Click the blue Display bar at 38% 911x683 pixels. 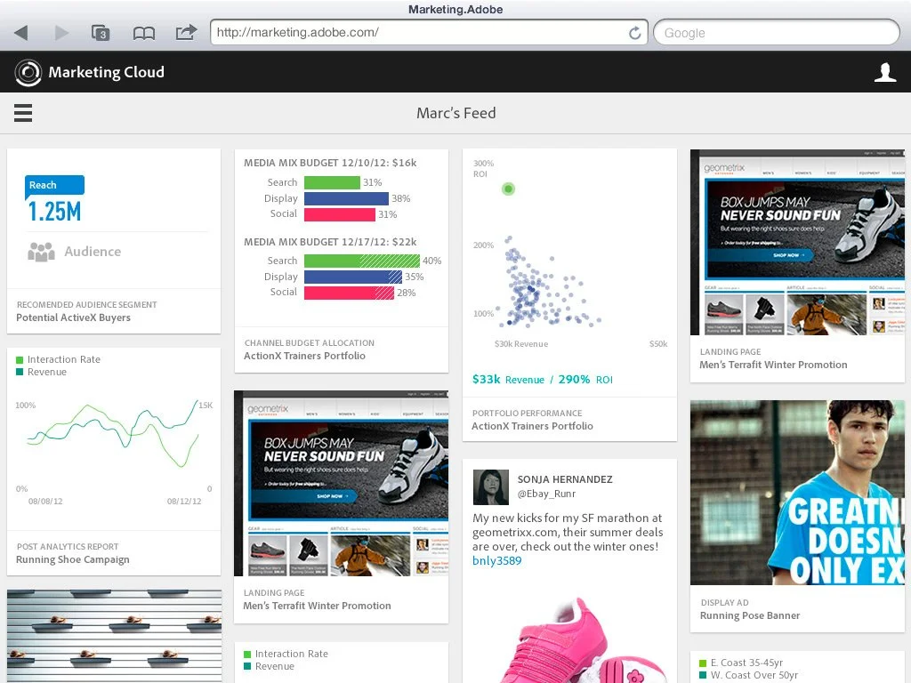point(346,198)
